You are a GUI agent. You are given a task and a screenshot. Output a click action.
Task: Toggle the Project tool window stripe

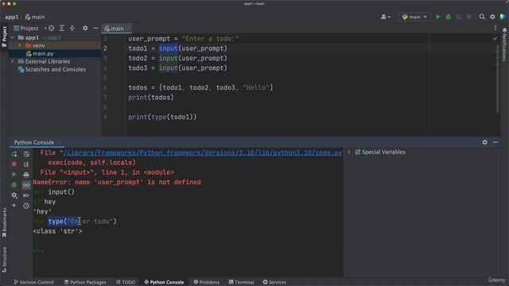point(4,37)
